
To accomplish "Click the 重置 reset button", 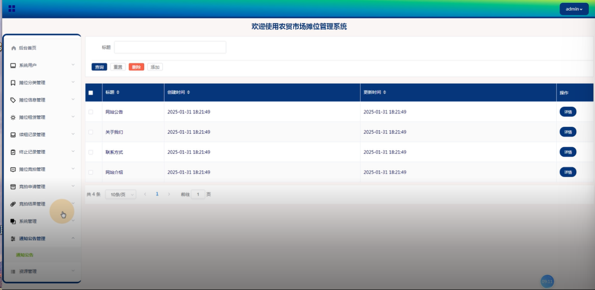I will coord(118,67).
